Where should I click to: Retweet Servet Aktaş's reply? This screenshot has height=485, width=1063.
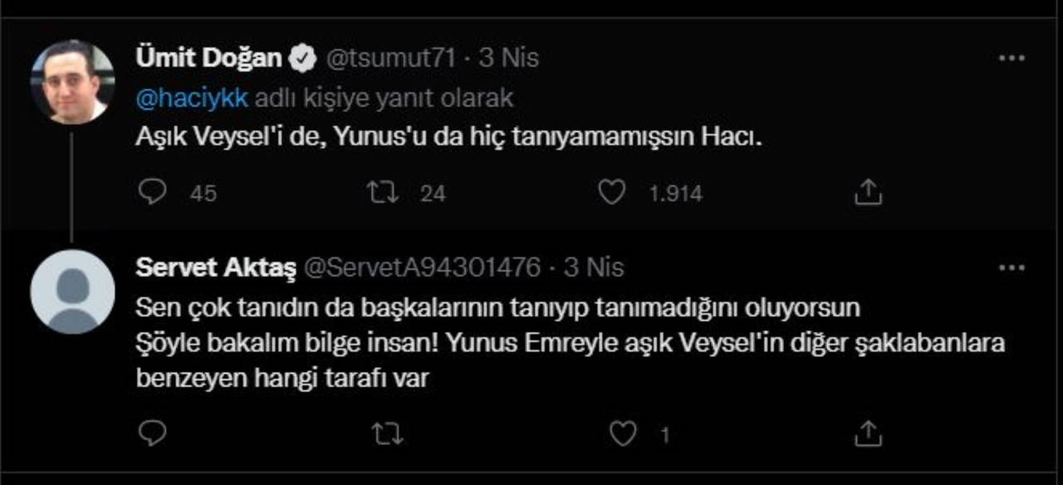click(383, 434)
